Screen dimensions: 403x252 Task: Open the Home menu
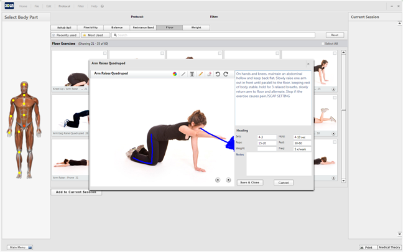[23, 6]
